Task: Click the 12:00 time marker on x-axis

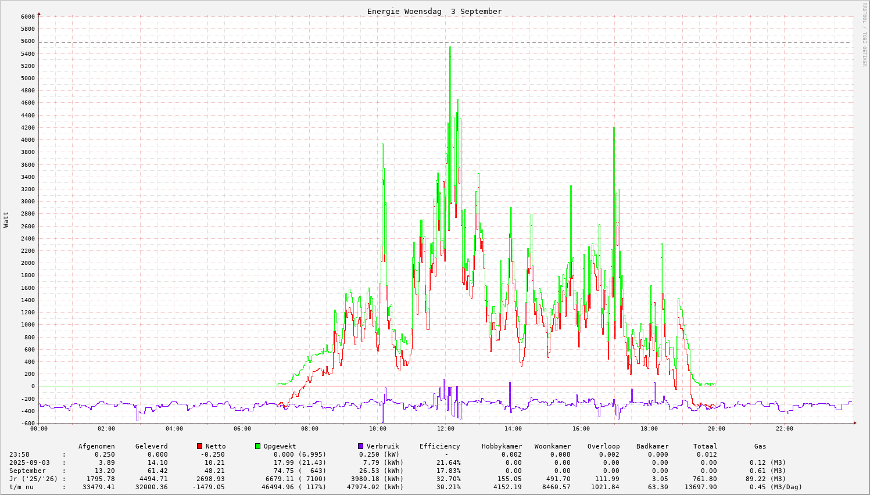Action: pyautogui.click(x=446, y=429)
